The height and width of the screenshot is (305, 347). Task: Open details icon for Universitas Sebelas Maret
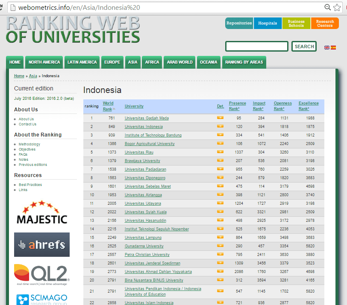click(x=220, y=186)
